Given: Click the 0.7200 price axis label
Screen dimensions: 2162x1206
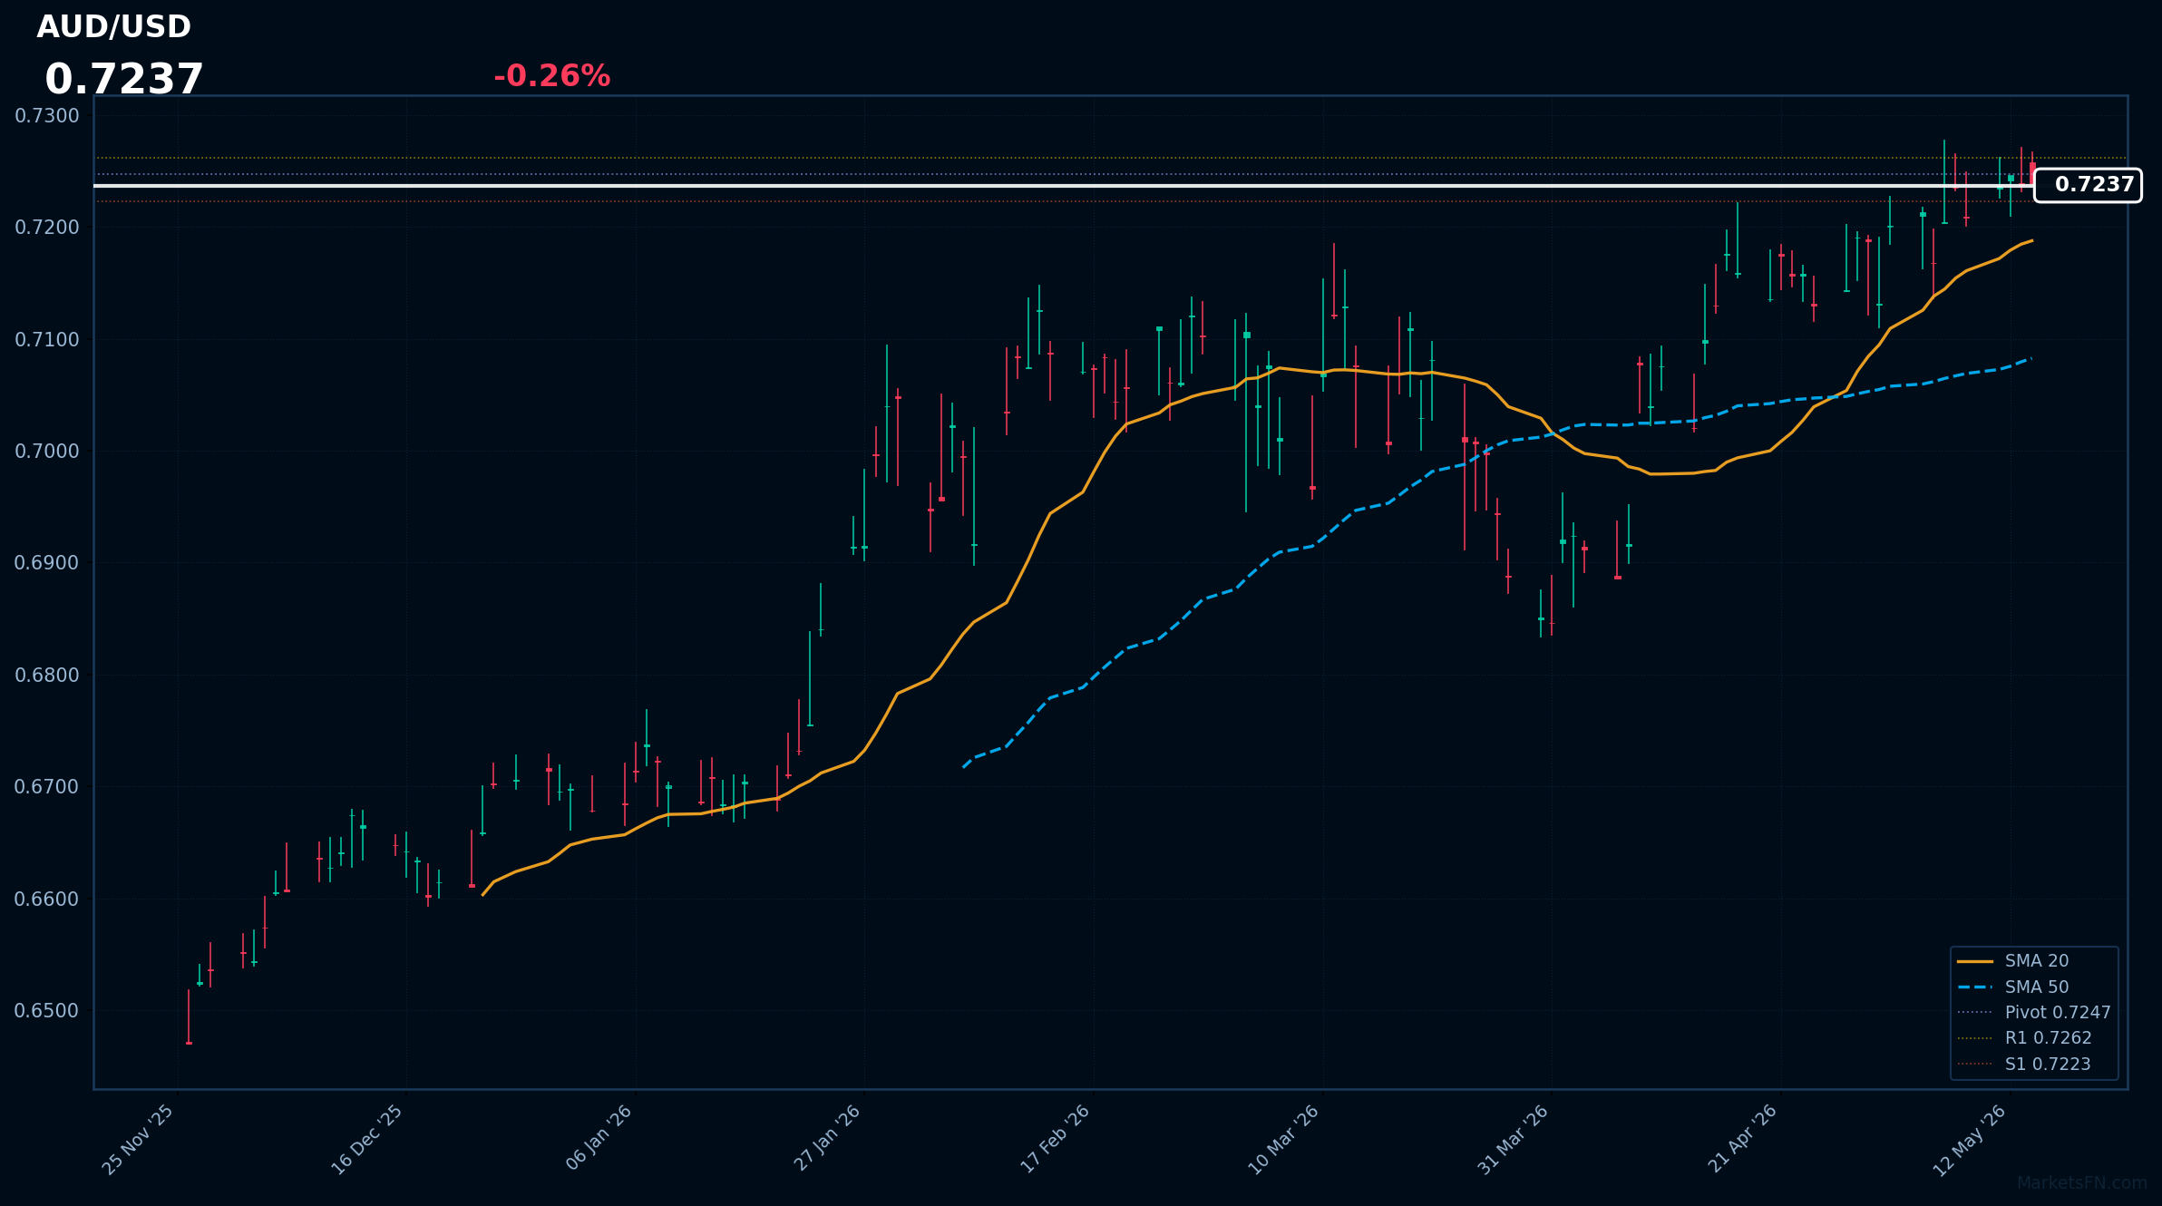Looking at the screenshot, I should pos(47,228).
